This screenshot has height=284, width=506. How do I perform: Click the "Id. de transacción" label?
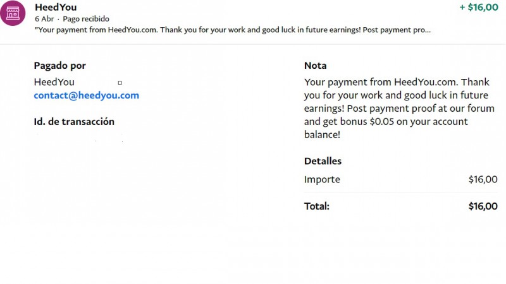74,122
